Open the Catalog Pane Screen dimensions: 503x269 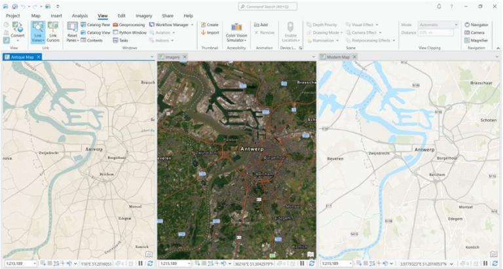click(95, 25)
